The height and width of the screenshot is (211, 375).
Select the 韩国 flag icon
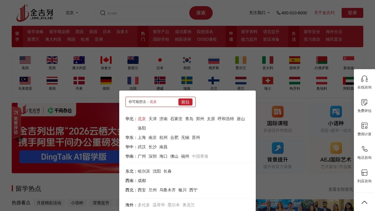pyautogui.click(x=187, y=60)
